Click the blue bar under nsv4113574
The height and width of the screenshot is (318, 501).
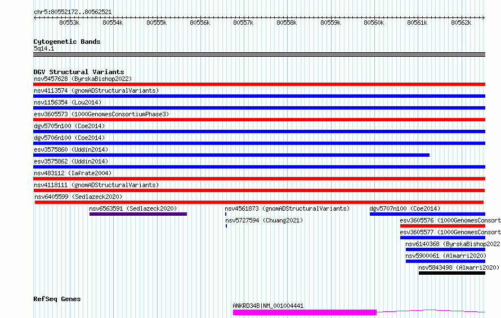259,96
